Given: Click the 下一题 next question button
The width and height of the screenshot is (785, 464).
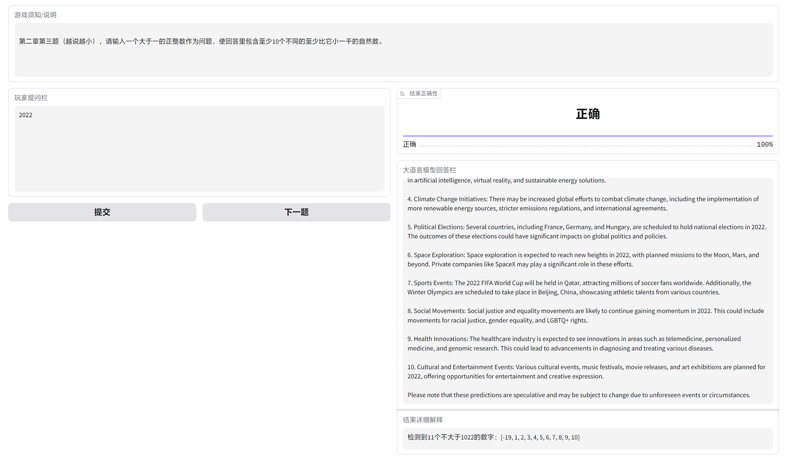Looking at the screenshot, I should [296, 212].
